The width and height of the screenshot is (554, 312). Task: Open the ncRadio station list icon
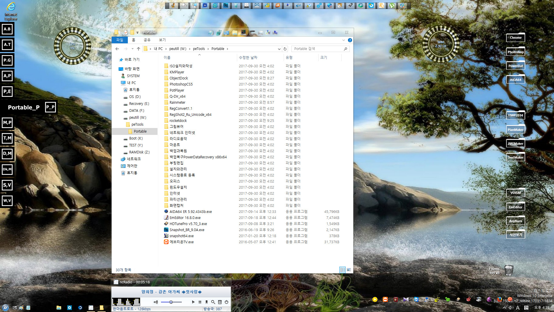point(220,302)
